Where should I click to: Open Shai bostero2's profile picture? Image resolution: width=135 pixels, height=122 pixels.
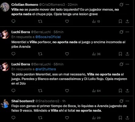[5, 104]
